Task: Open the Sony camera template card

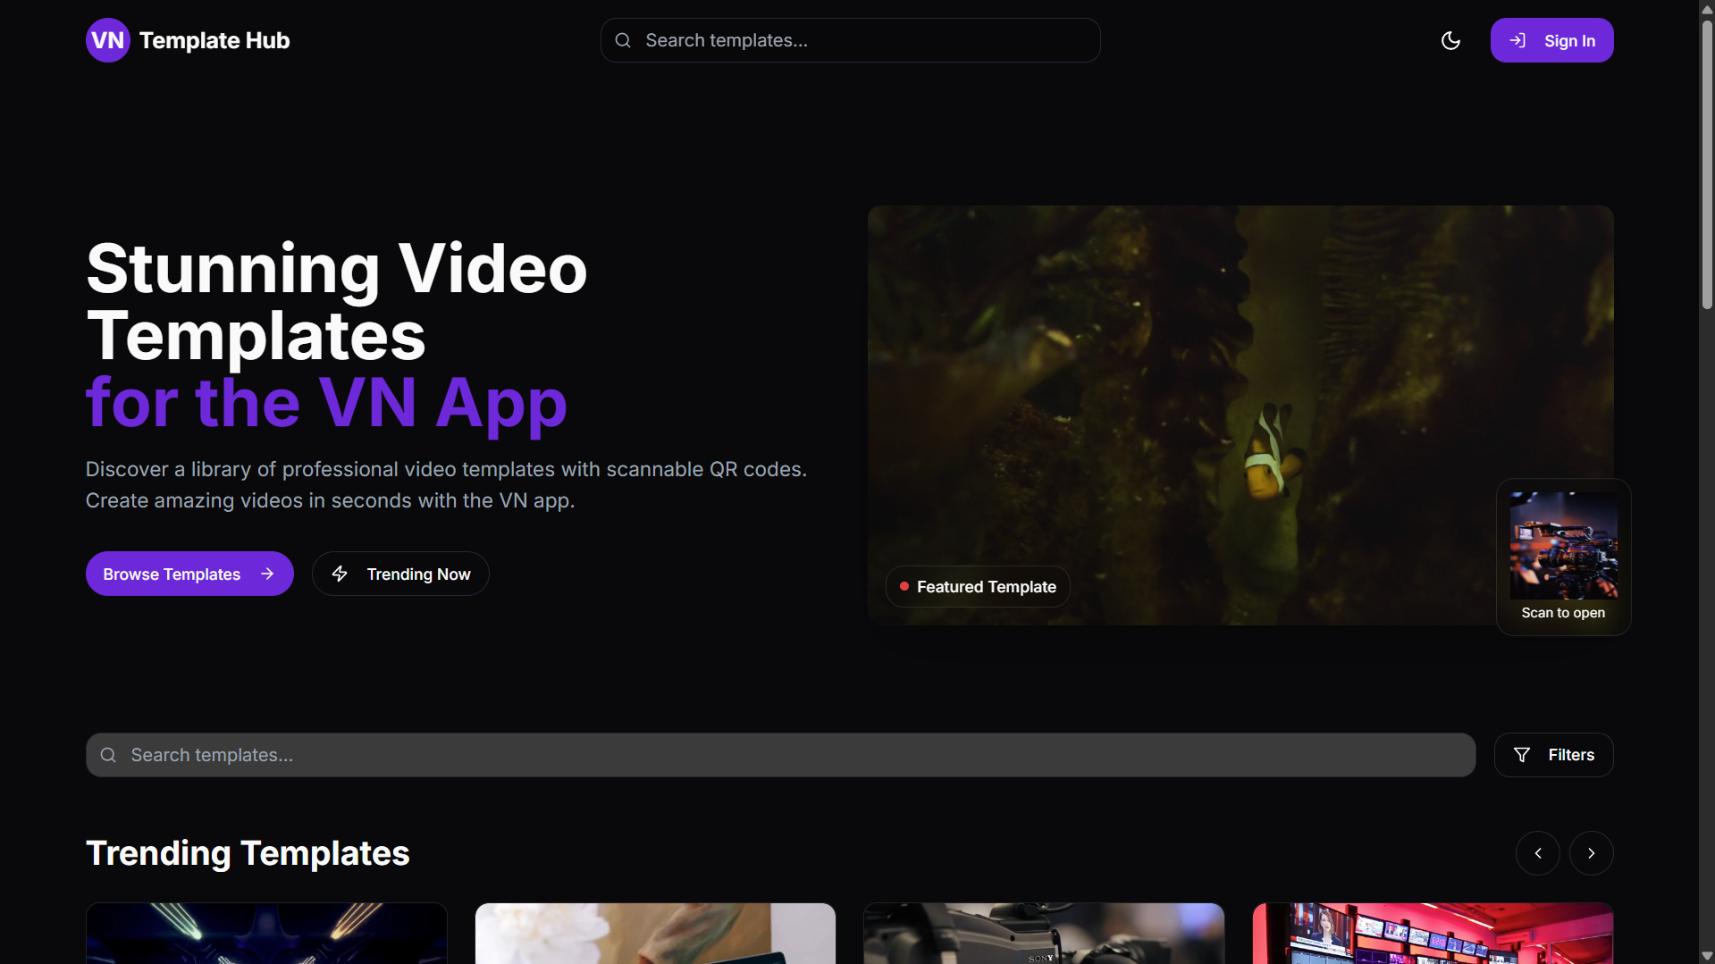Action: 1044,934
